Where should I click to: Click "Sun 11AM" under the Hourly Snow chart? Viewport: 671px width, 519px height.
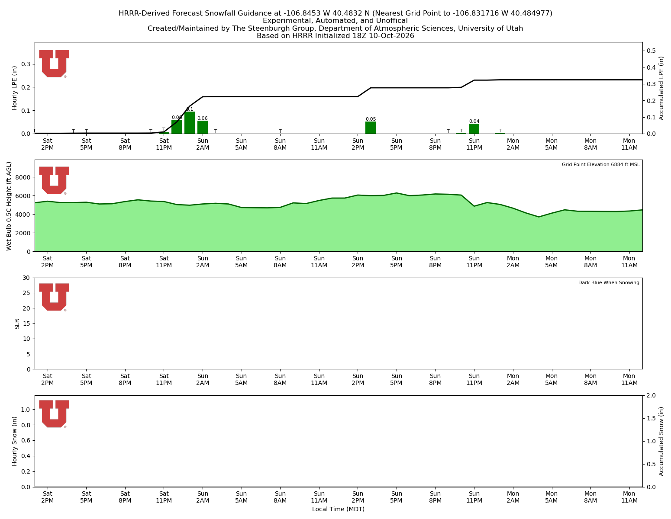(319, 497)
